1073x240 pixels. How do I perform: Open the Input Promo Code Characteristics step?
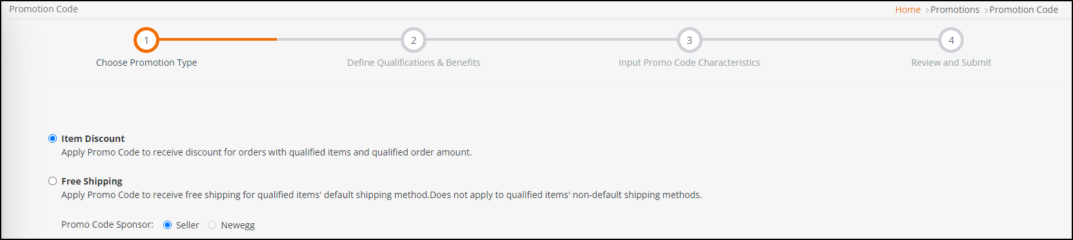click(689, 63)
